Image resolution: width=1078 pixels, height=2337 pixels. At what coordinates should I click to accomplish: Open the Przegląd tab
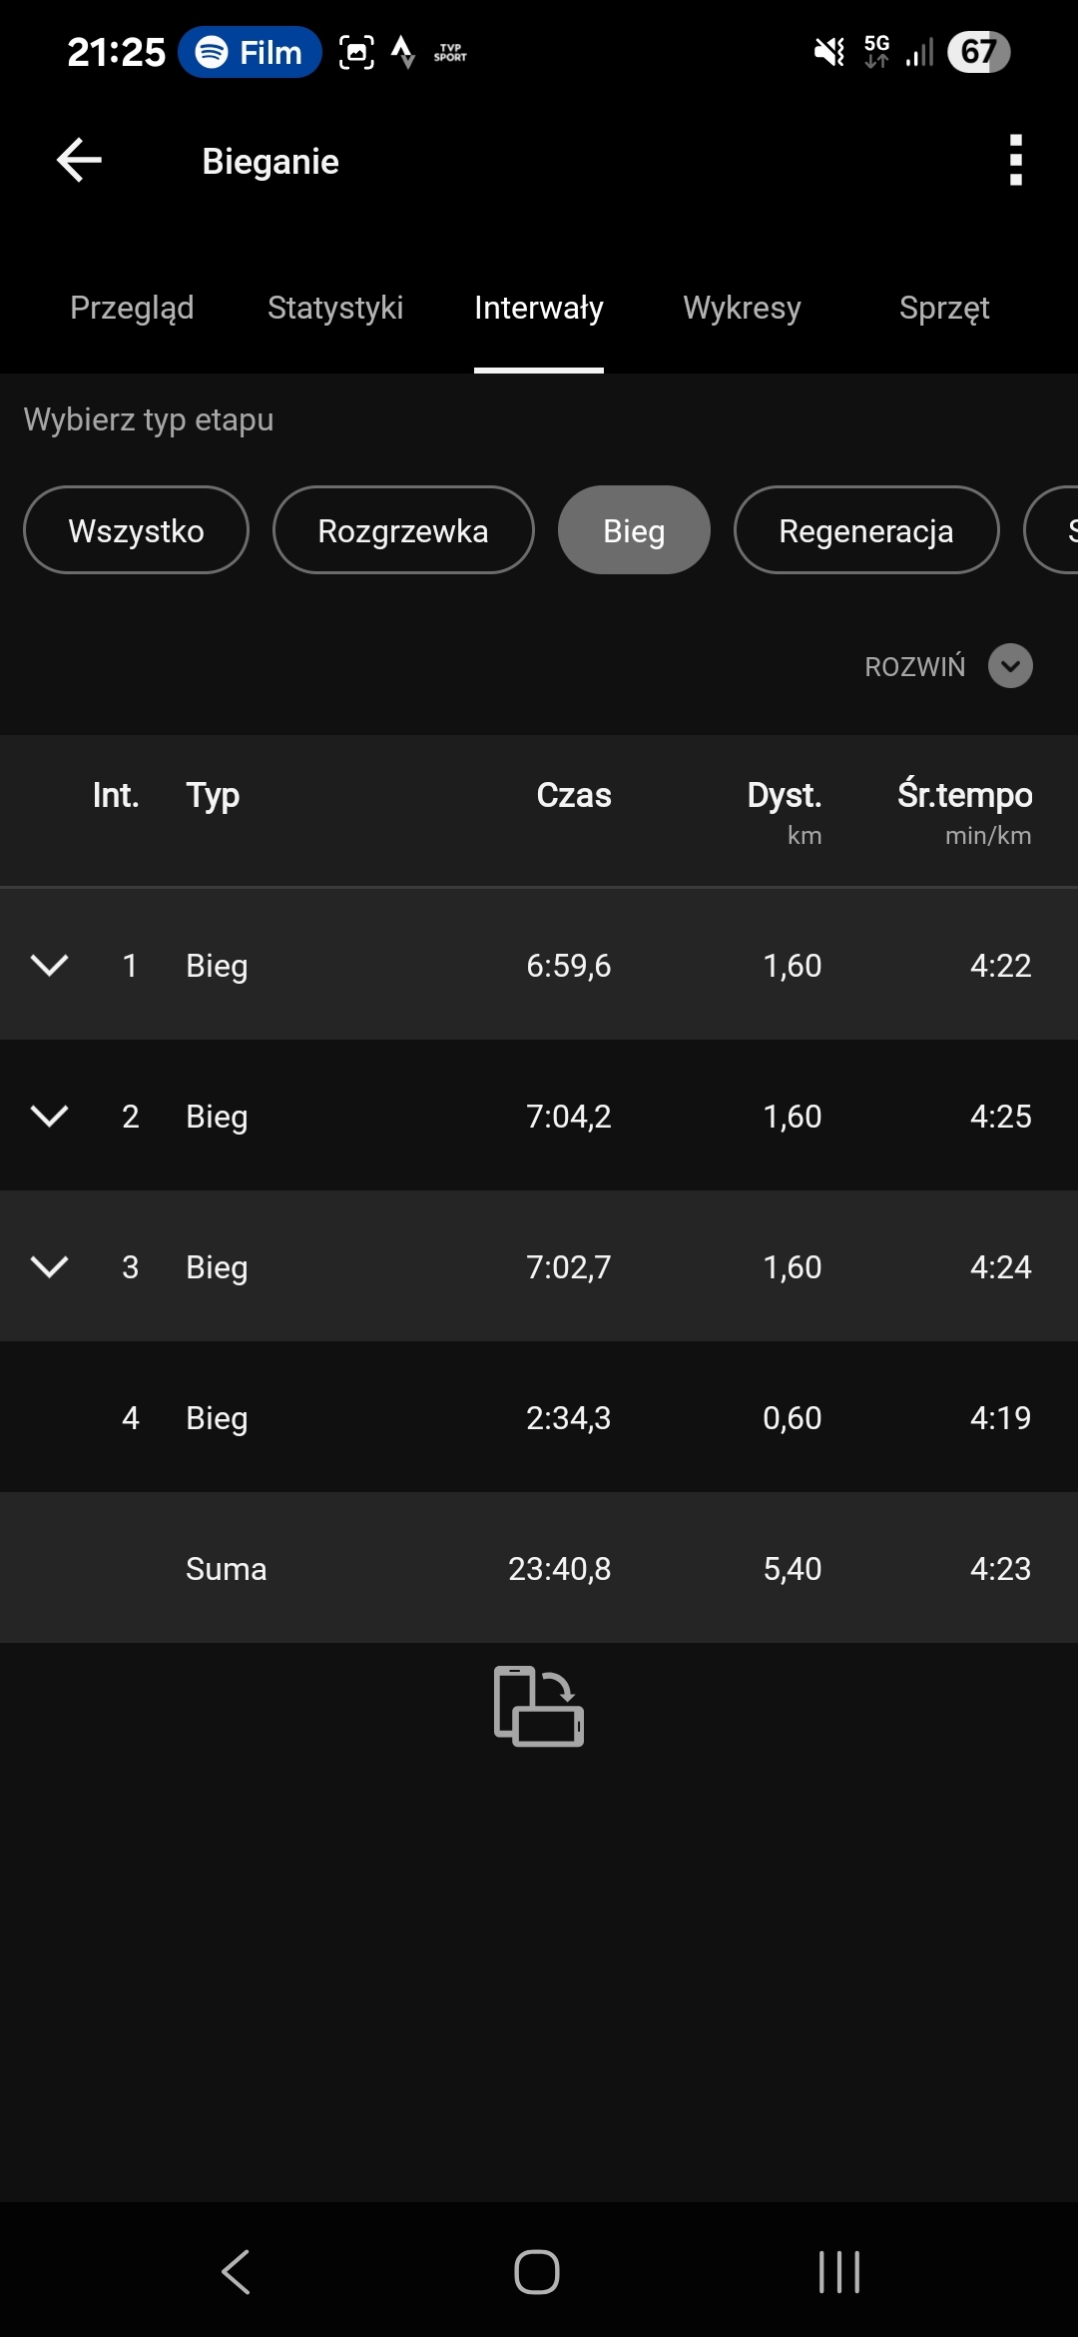point(132,308)
